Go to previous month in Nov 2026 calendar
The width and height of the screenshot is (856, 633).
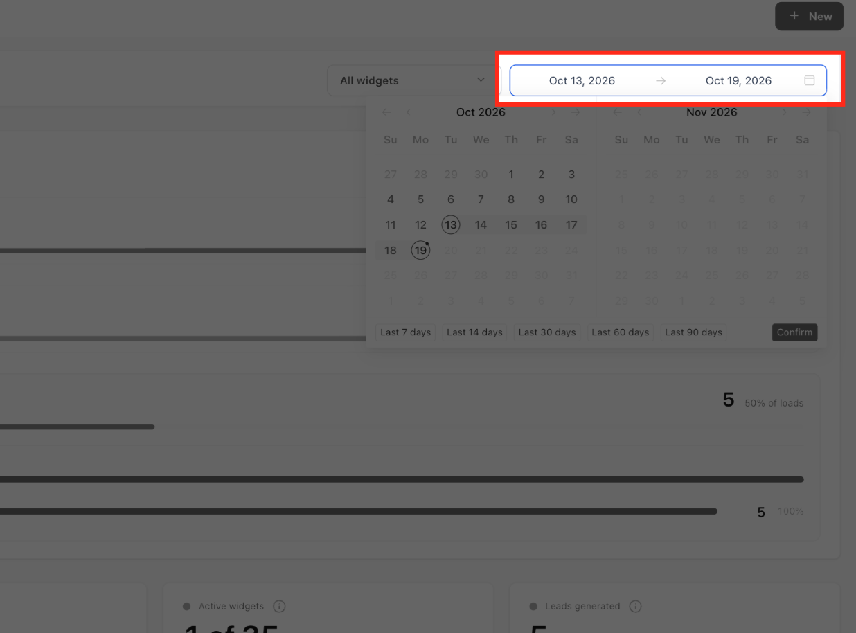(x=640, y=112)
